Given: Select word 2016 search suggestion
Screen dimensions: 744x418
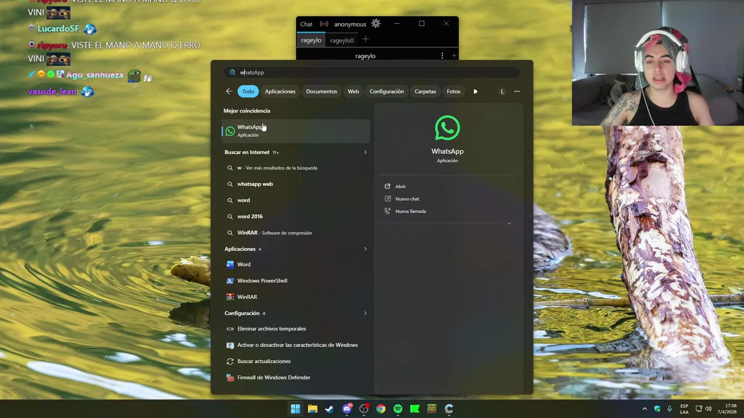Looking at the screenshot, I should (x=296, y=217).
